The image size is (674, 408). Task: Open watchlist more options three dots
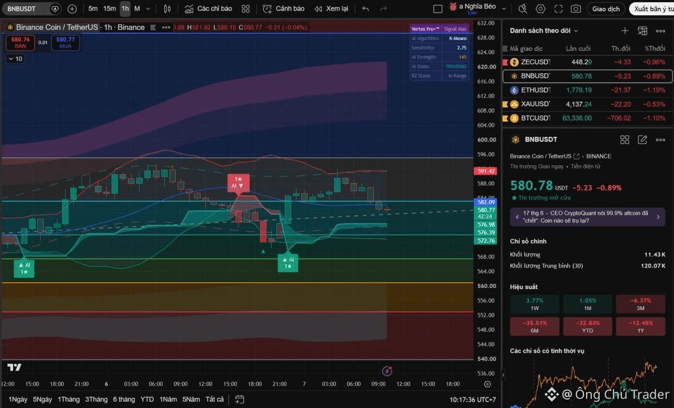pyautogui.click(x=660, y=31)
